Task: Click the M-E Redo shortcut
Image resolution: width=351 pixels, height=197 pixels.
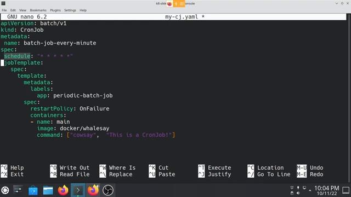Action: point(310,175)
